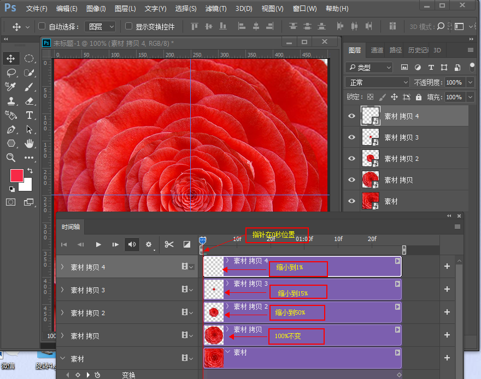Select the Horizontal Type tool
The width and height of the screenshot is (481, 379).
click(30, 115)
